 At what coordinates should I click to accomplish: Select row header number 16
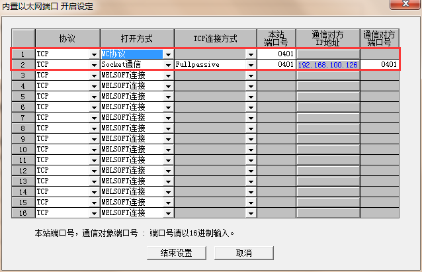coord(23,212)
